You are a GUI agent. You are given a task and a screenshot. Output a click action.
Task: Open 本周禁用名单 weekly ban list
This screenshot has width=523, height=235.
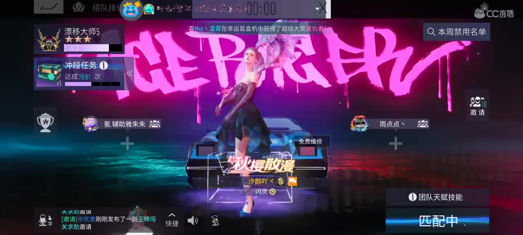point(457,32)
